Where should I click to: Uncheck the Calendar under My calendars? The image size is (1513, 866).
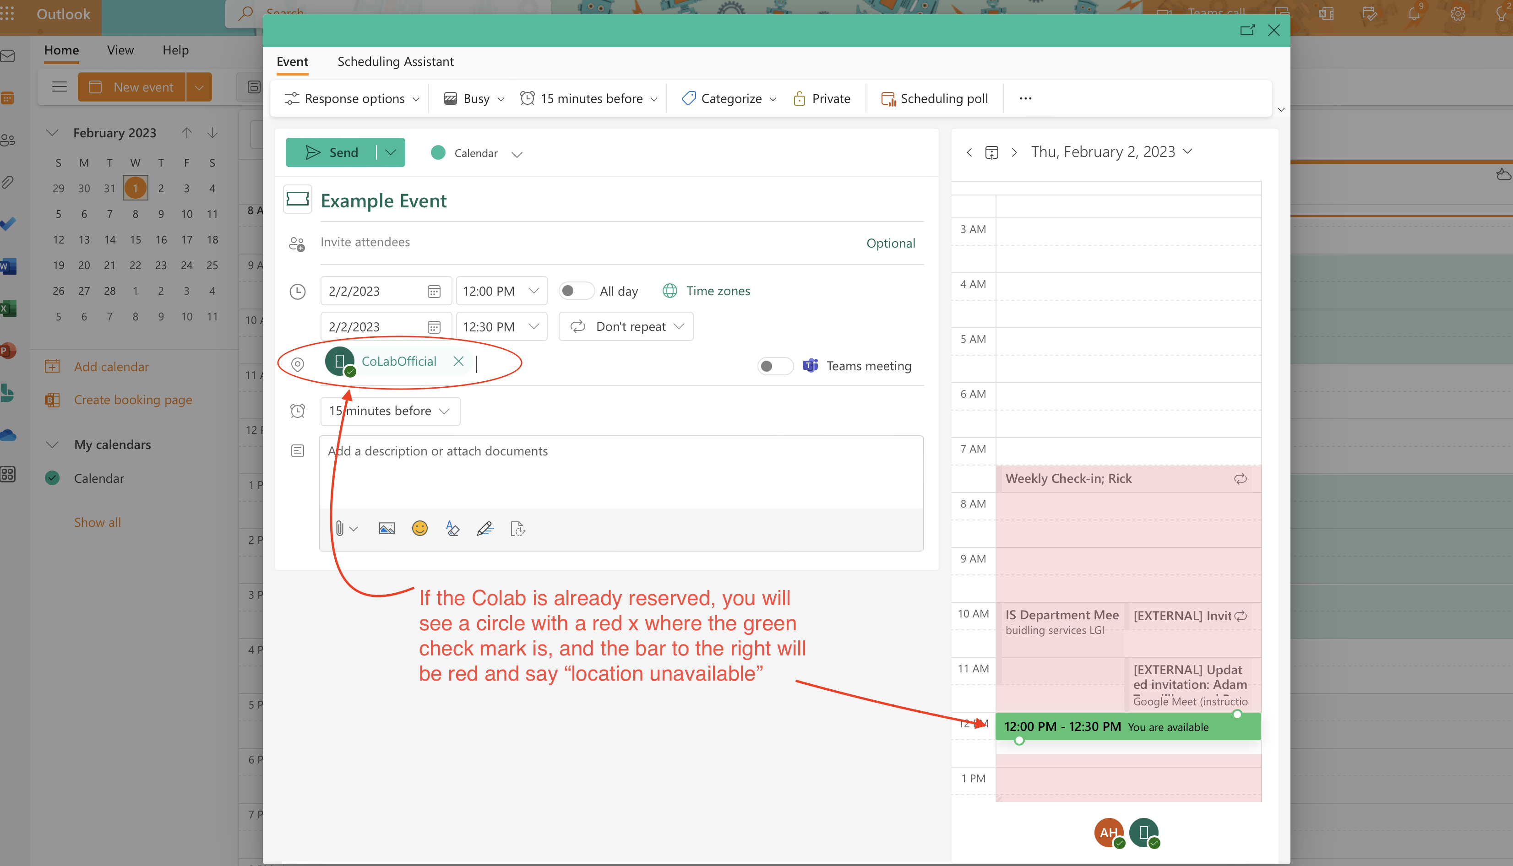click(52, 478)
